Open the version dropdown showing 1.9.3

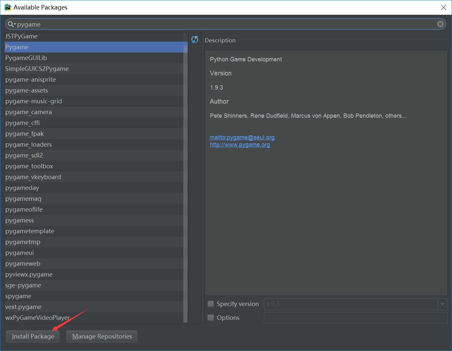point(442,304)
